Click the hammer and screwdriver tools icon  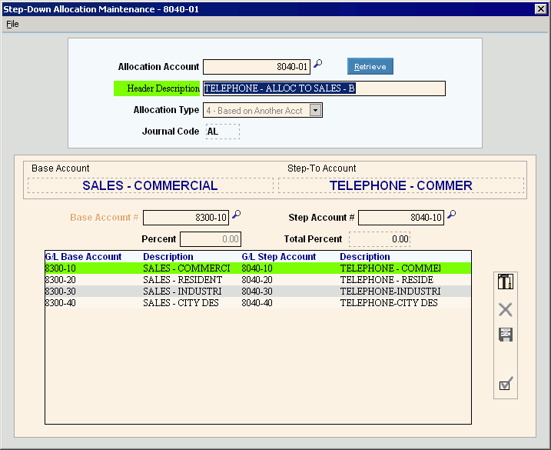click(506, 282)
